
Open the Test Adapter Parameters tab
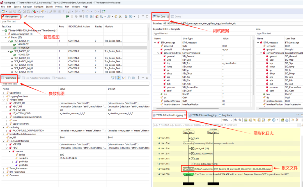pos(37,78)
